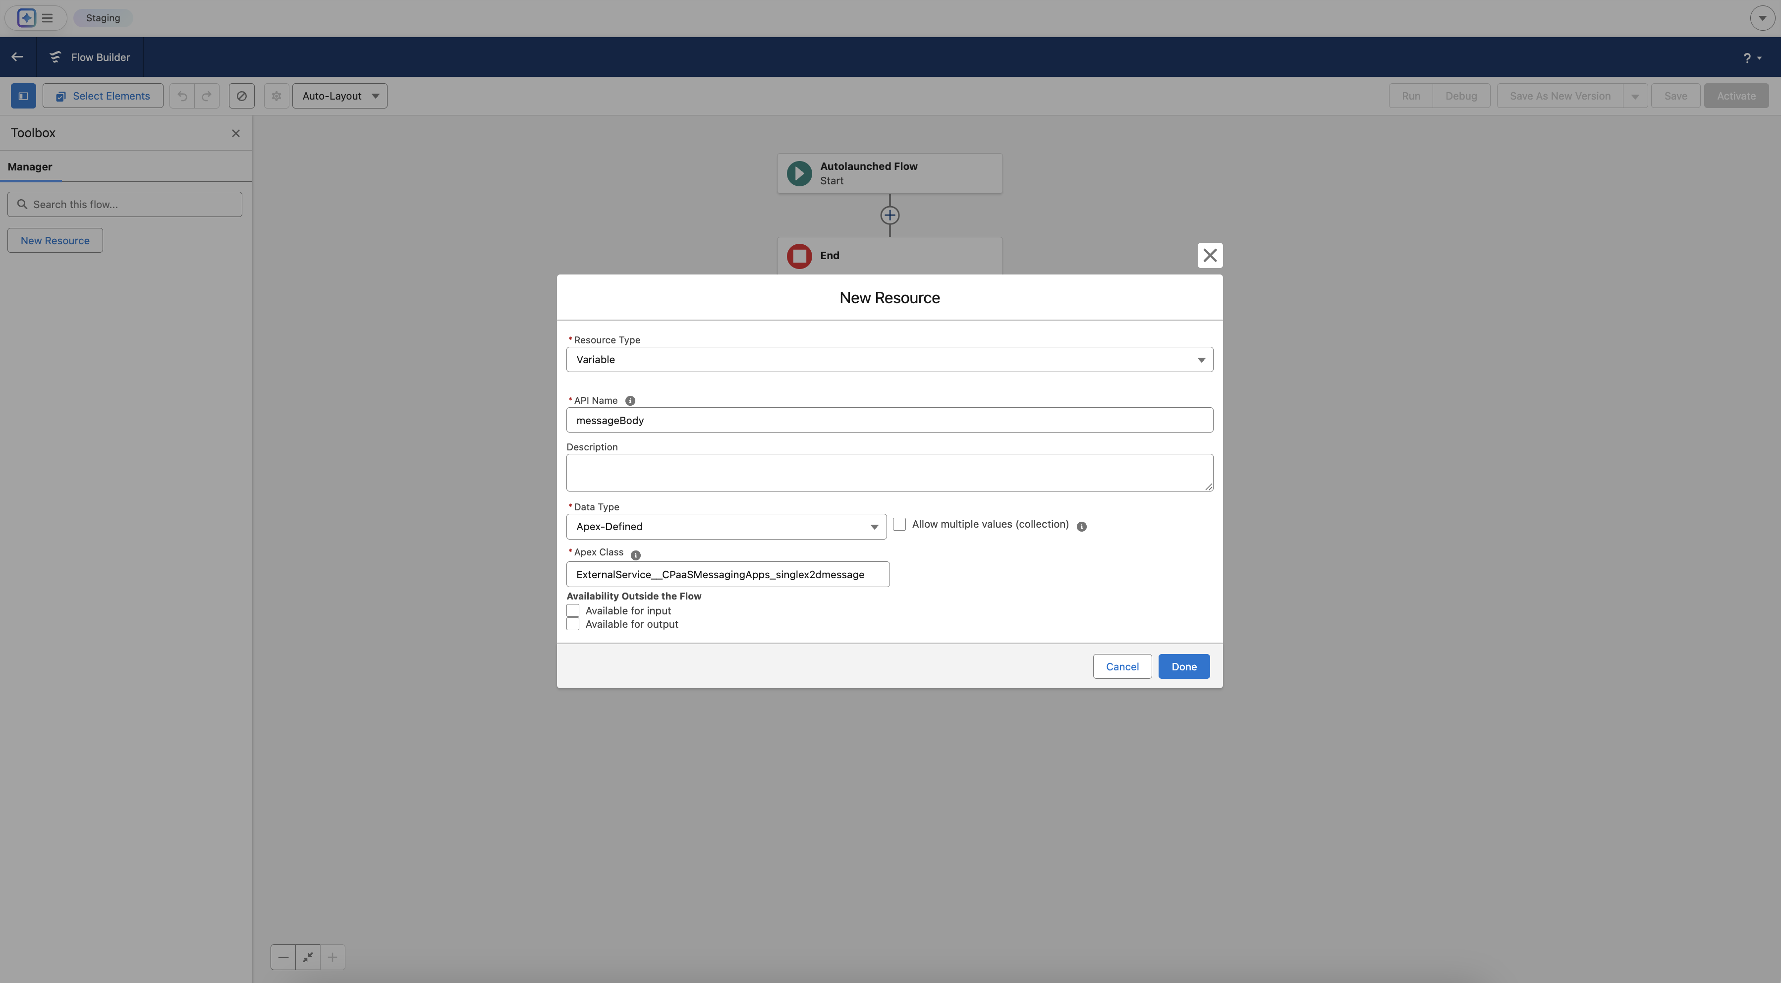Open the Auto-Layout dropdown
This screenshot has height=983, width=1781.
coord(339,96)
